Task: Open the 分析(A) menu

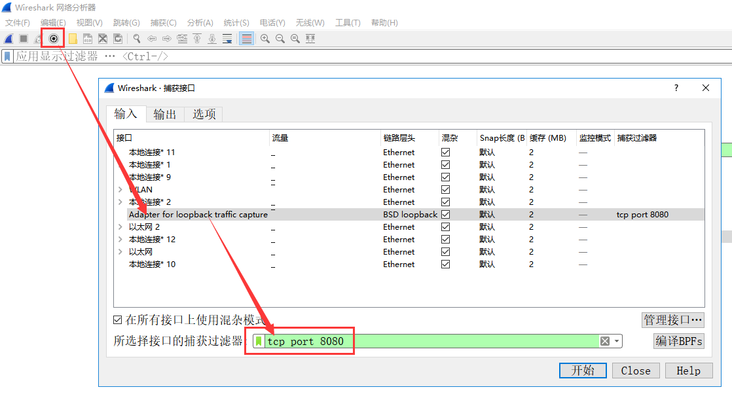Action: 200,22
